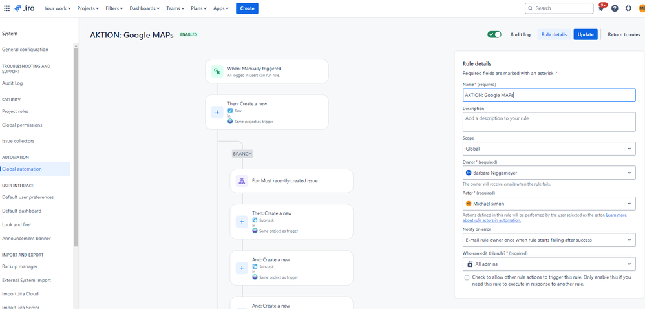Open Announcement banner in sidebar
The height and width of the screenshot is (309, 645).
pyautogui.click(x=26, y=239)
